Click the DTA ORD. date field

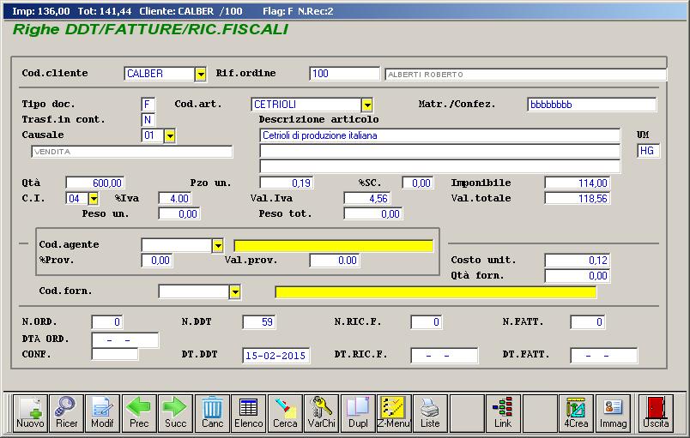click(x=125, y=340)
